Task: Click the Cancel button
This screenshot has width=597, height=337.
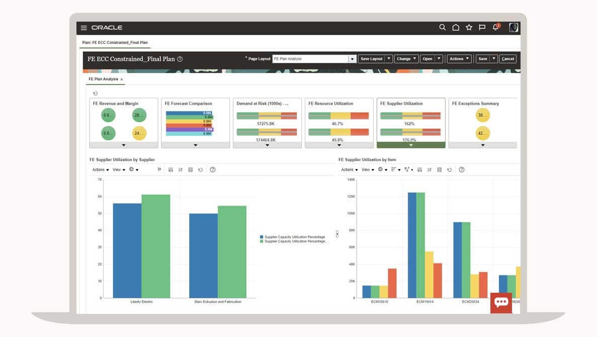Action: point(508,59)
